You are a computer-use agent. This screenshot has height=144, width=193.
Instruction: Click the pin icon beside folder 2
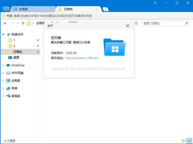point(38,46)
